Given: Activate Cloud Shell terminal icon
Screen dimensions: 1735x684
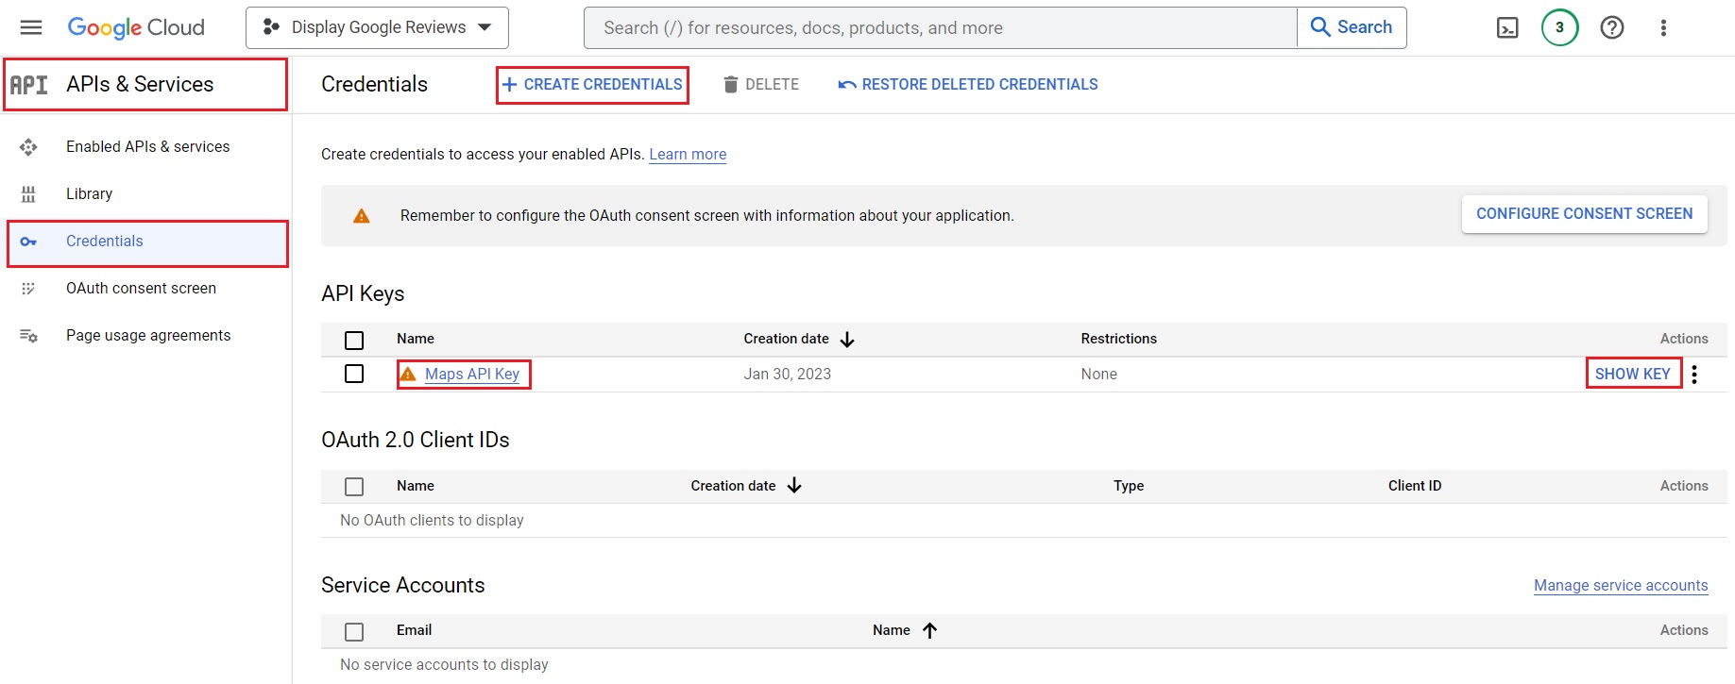Looking at the screenshot, I should (x=1508, y=27).
